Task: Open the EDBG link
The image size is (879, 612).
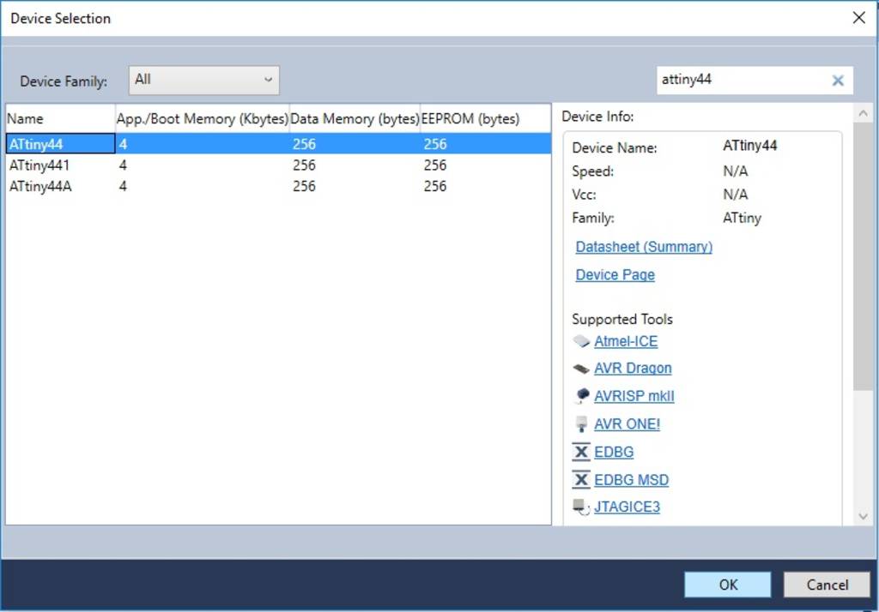Action: coord(613,452)
